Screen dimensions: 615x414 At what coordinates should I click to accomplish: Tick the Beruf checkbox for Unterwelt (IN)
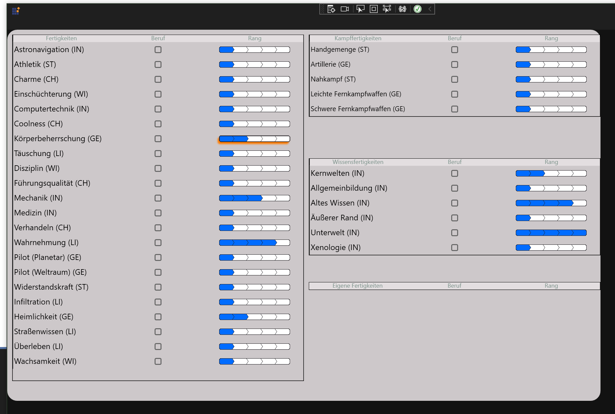click(x=455, y=233)
